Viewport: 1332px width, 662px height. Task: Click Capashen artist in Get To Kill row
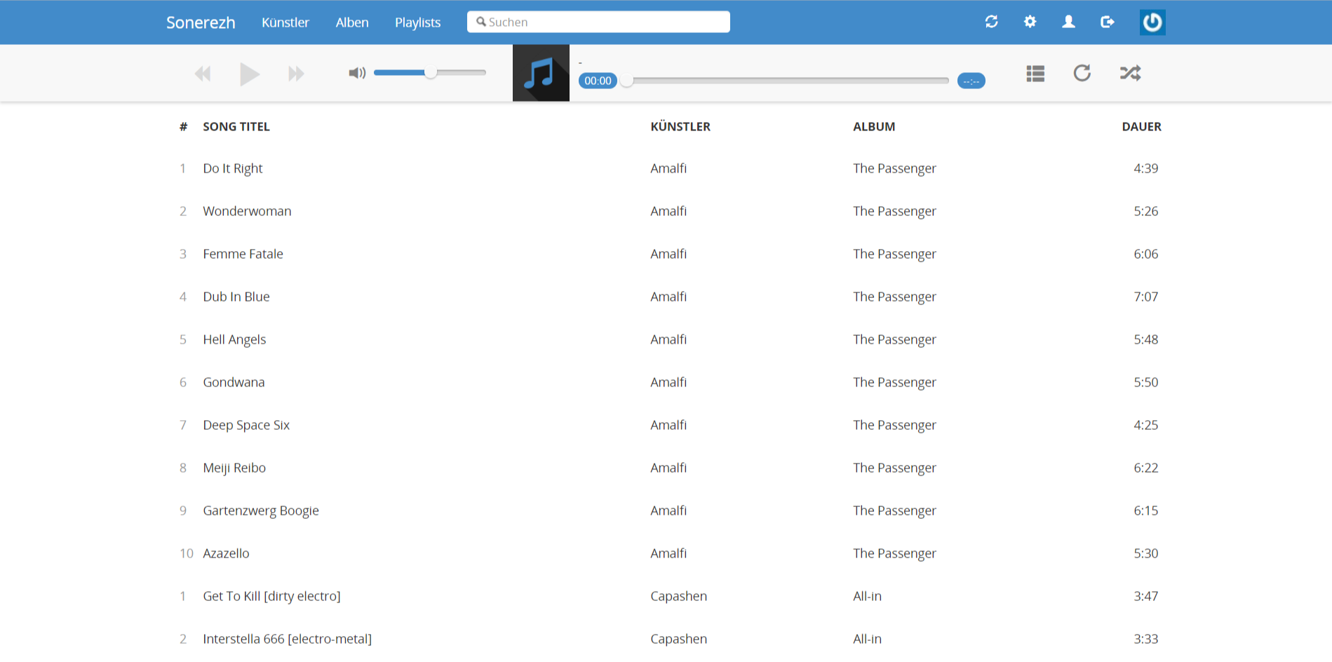pyautogui.click(x=678, y=596)
